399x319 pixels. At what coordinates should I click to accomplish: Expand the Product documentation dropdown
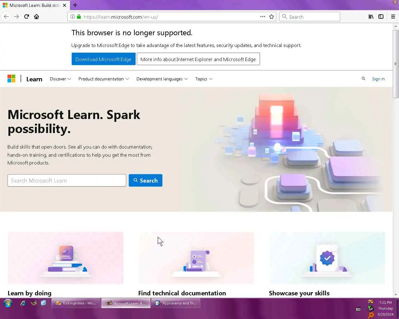pos(103,79)
